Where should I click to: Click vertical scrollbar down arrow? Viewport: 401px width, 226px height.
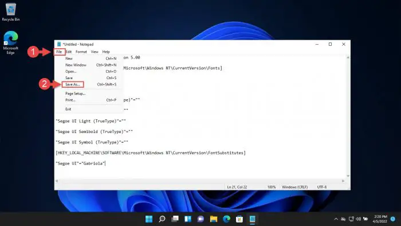click(348, 176)
